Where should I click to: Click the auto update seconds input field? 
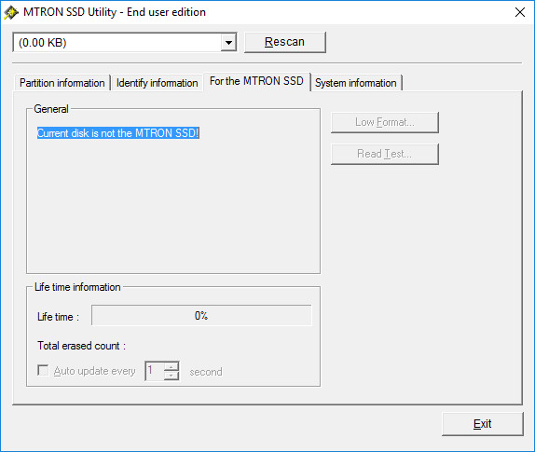click(155, 371)
